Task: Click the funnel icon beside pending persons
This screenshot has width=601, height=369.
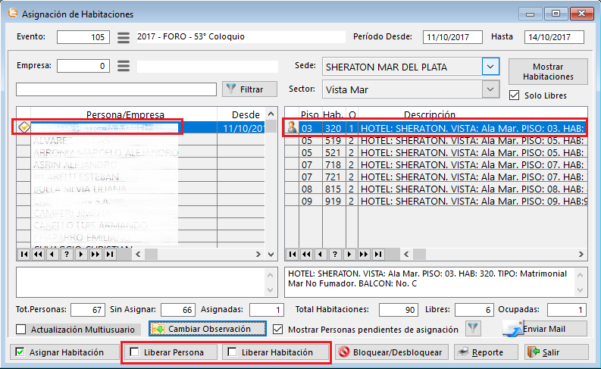Action: [x=473, y=329]
